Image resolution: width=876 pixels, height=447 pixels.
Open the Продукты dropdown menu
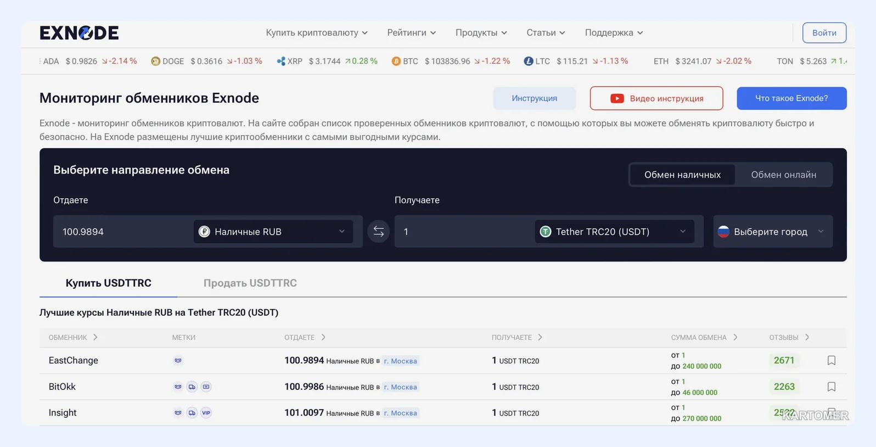coord(481,33)
